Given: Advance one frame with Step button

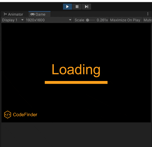Looking at the screenshot, I should (x=86, y=7).
